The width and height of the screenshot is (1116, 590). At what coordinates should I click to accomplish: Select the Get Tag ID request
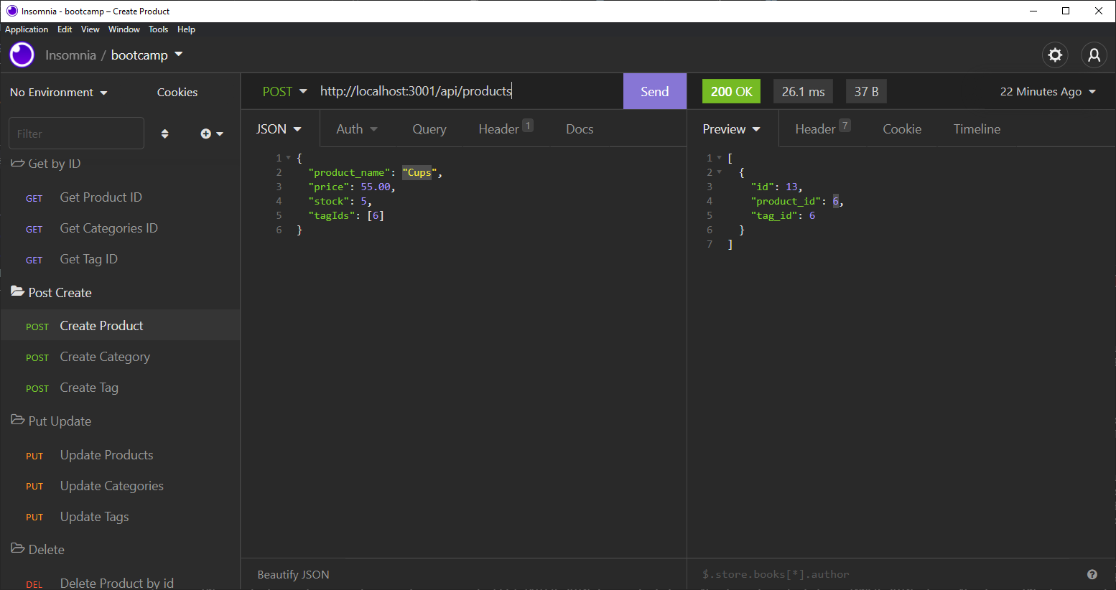(x=121, y=259)
